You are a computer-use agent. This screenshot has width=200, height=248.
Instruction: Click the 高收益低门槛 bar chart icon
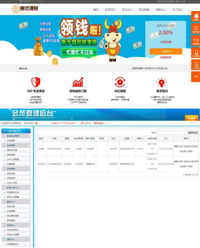pos(78,82)
